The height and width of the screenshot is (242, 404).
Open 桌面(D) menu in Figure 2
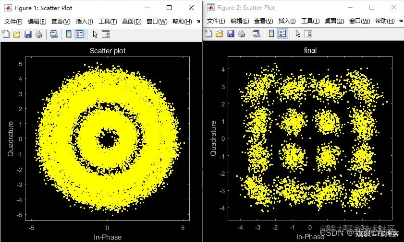[334, 21]
